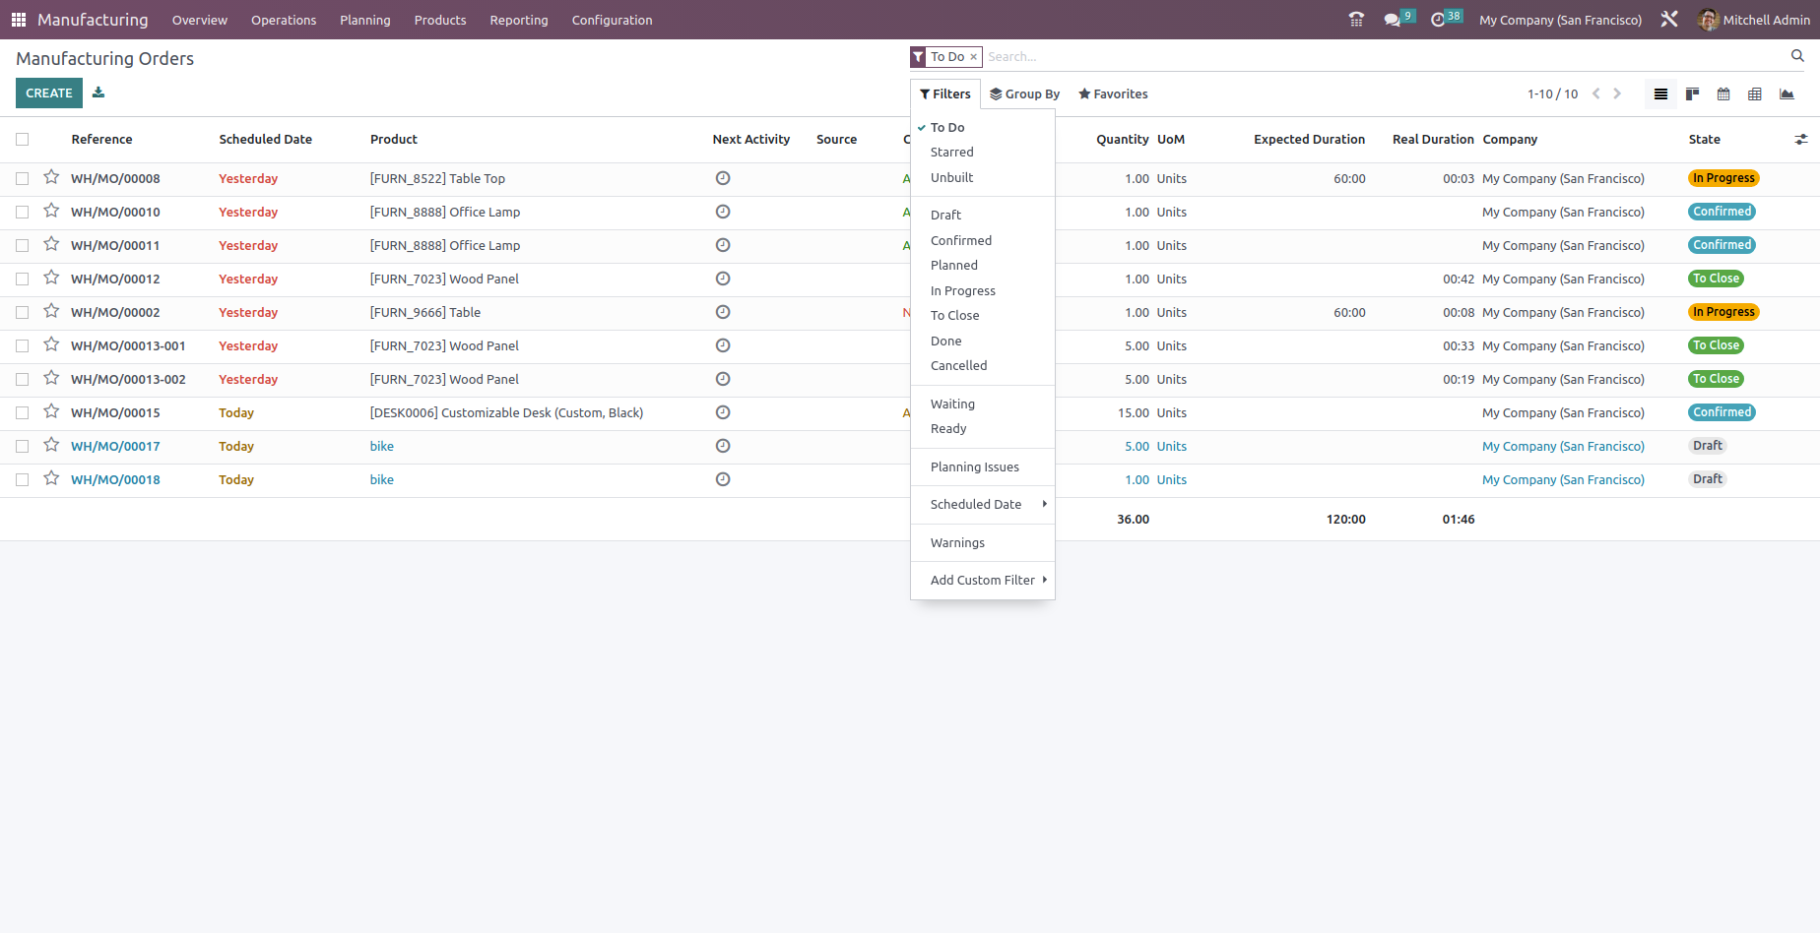Filter by Confirmed state
This screenshot has width=1820, height=933.
[983, 241]
